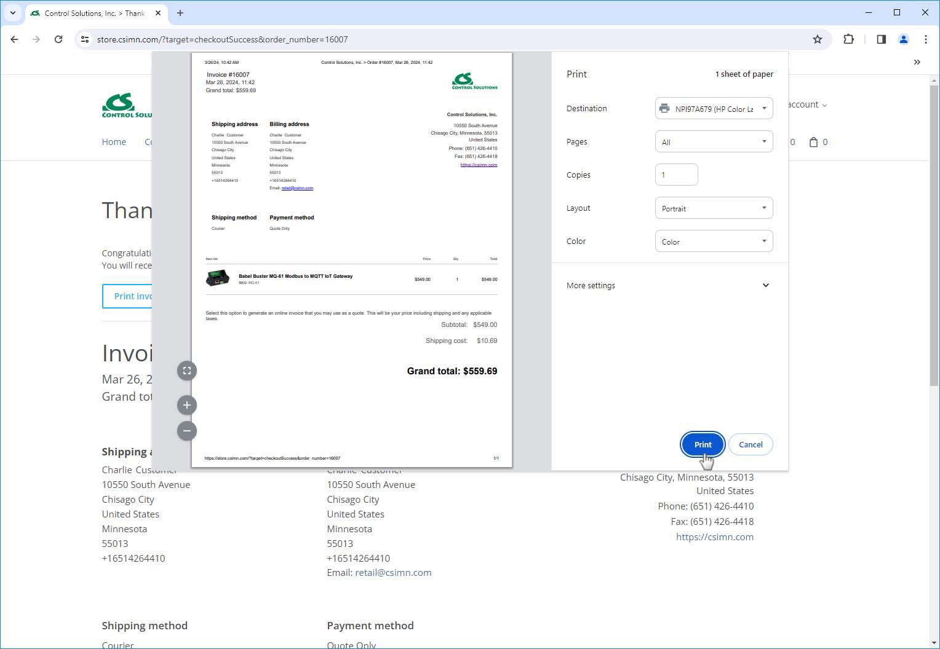Bookmark this page with the star icon

pyautogui.click(x=817, y=39)
